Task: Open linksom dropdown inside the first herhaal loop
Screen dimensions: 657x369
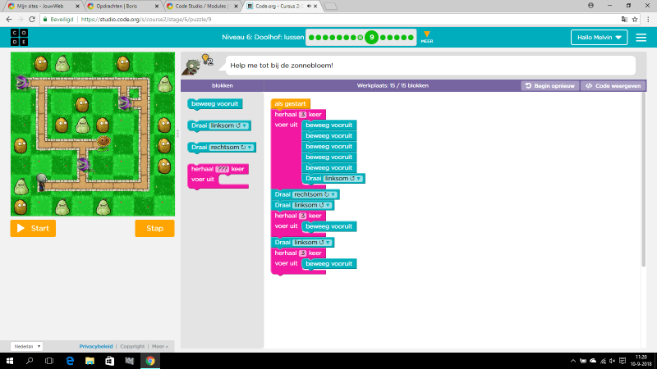Action: (343, 179)
